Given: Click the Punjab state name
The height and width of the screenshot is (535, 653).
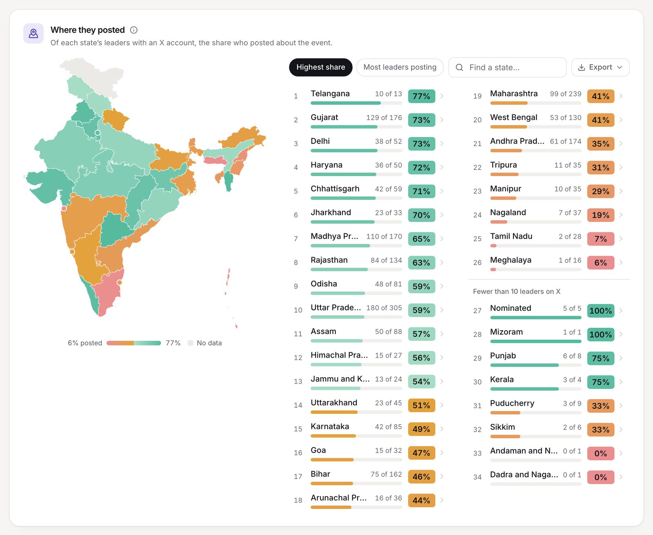Looking at the screenshot, I should [x=503, y=356].
